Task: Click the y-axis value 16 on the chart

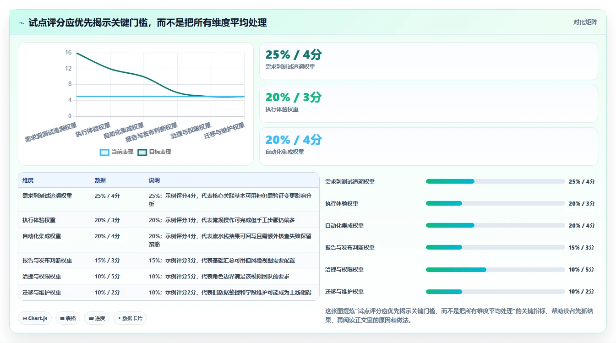Action: coord(68,53)
